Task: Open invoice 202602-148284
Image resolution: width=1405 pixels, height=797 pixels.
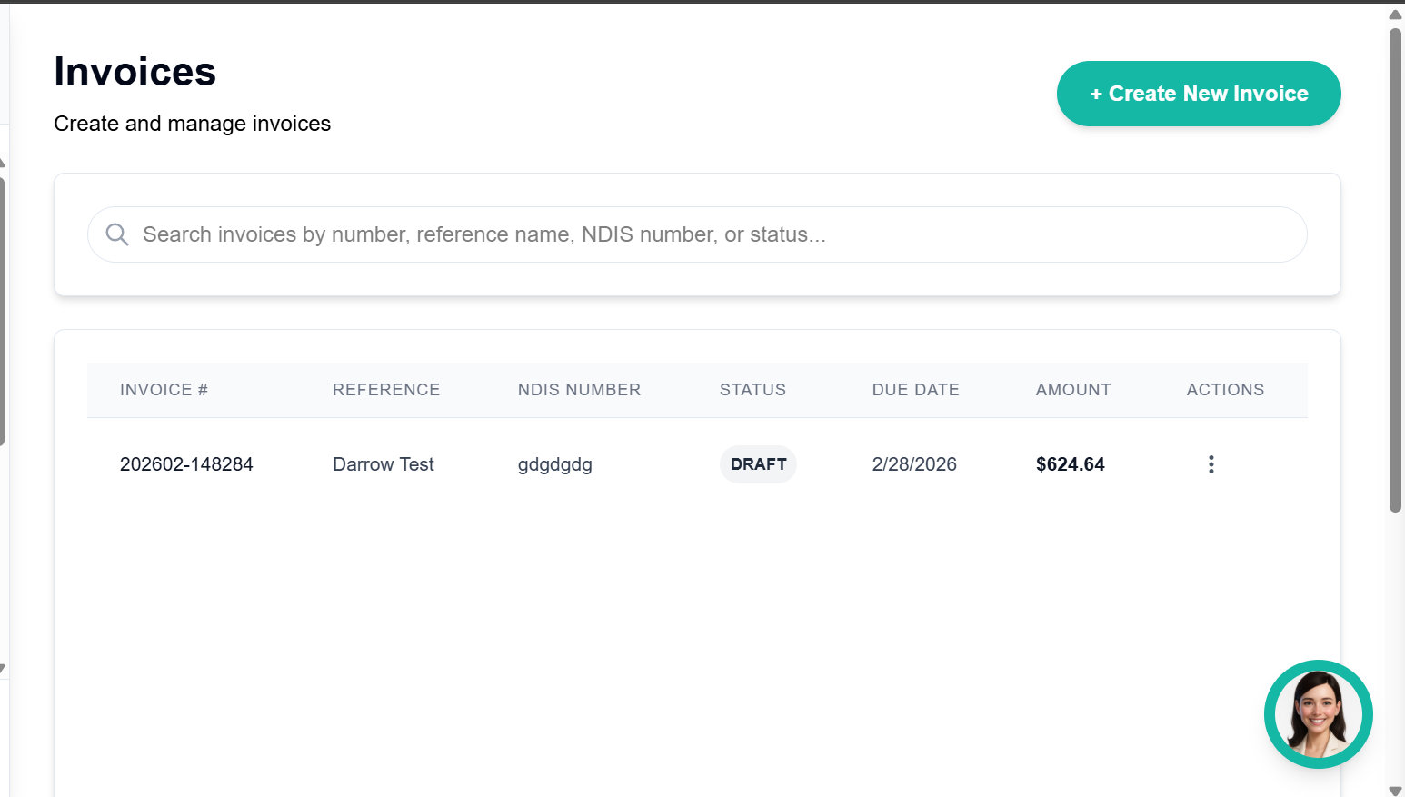Action: click(186, 463)
